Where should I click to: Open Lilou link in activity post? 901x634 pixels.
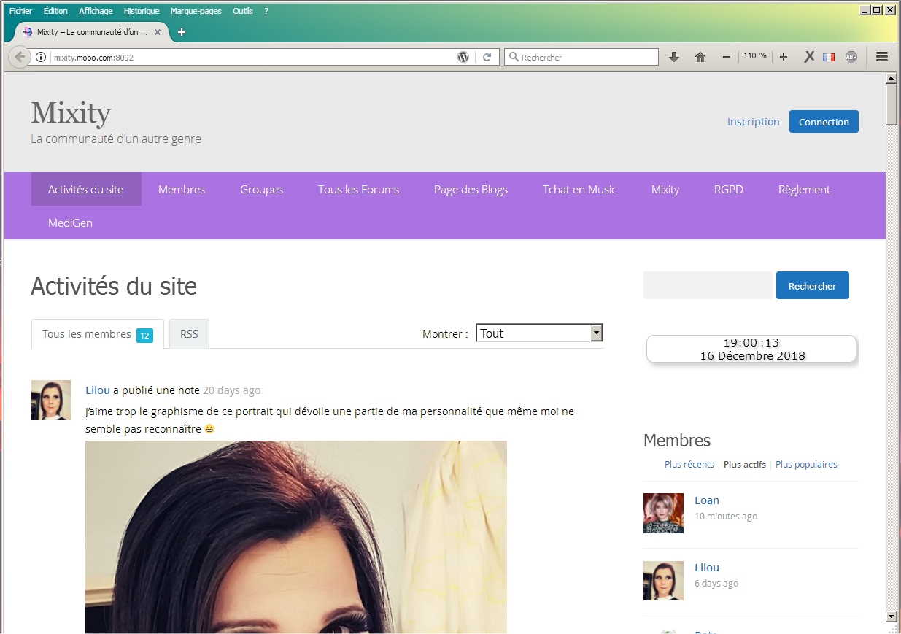pyautogui.click(x=98, y=390)
